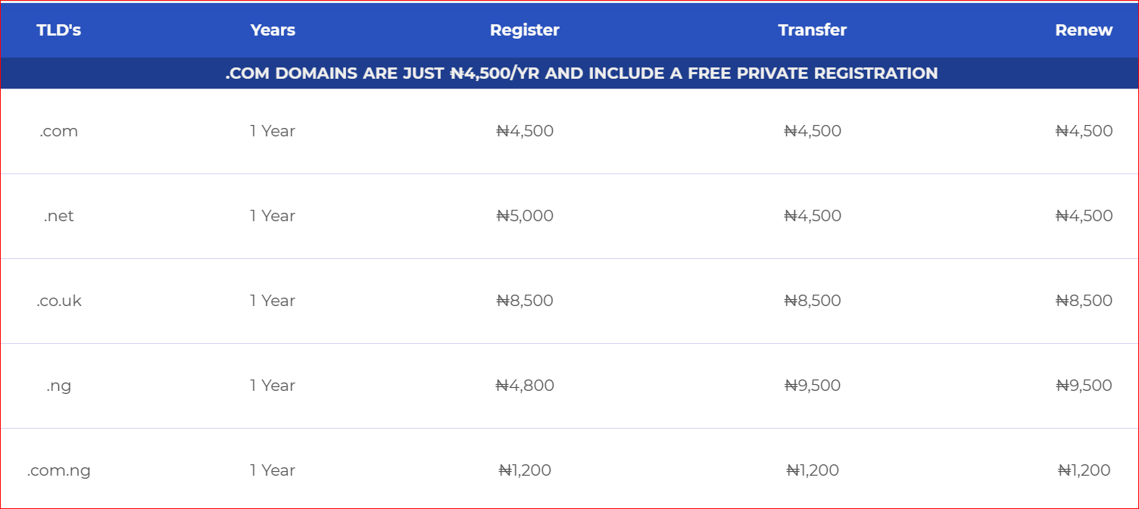
Task: Select the .ng domain extension
Action: click(x=58, y=386)
